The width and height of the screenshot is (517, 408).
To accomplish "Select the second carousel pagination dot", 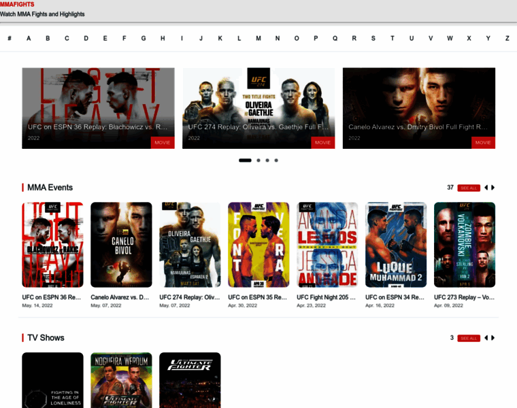I will pyautogui.click(x=258, y=160).
